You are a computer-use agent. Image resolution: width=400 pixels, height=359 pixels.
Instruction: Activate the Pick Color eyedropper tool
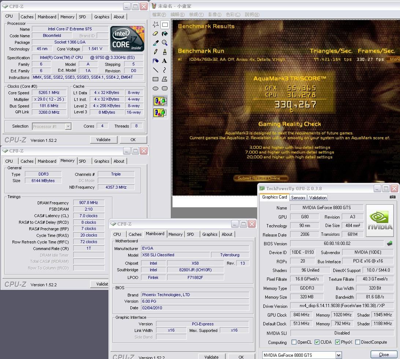156,43
